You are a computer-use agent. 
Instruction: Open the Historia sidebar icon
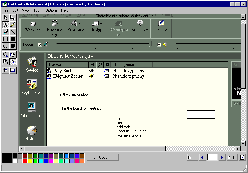click(32, 130)
